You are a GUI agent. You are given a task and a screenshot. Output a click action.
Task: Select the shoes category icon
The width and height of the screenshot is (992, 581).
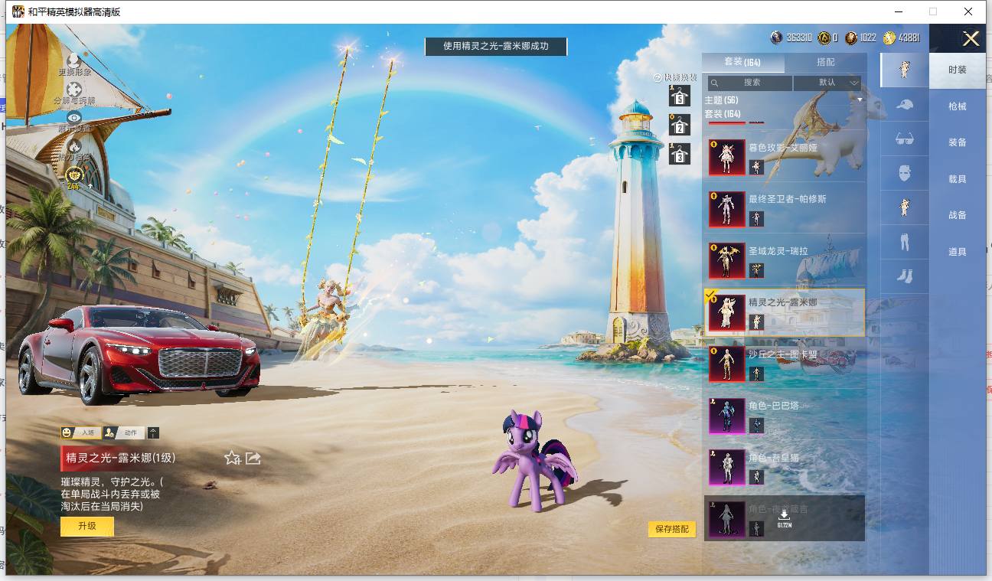click(905, 276)
